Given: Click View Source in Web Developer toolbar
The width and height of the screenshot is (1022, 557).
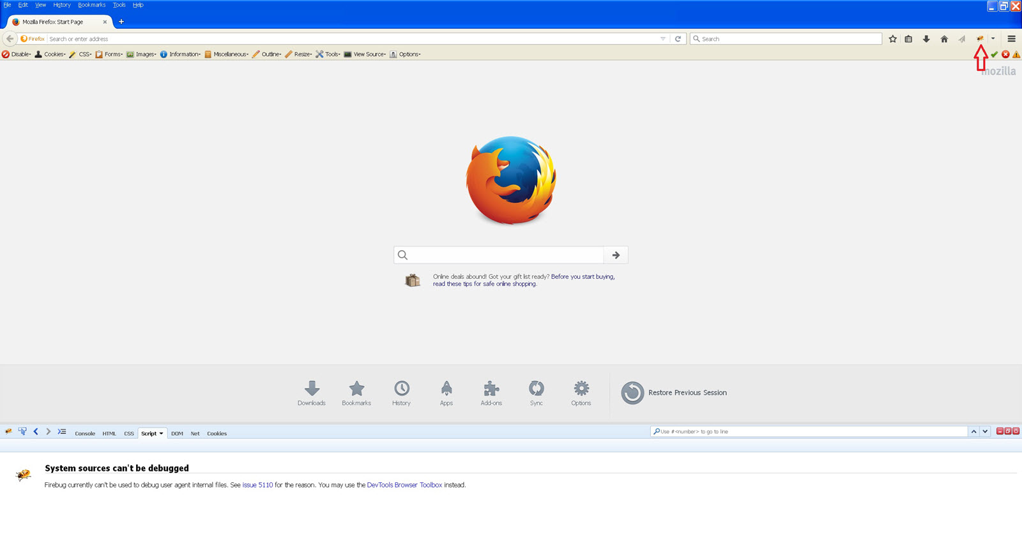Looking at the screenshot, I should [x=365, y=54].
